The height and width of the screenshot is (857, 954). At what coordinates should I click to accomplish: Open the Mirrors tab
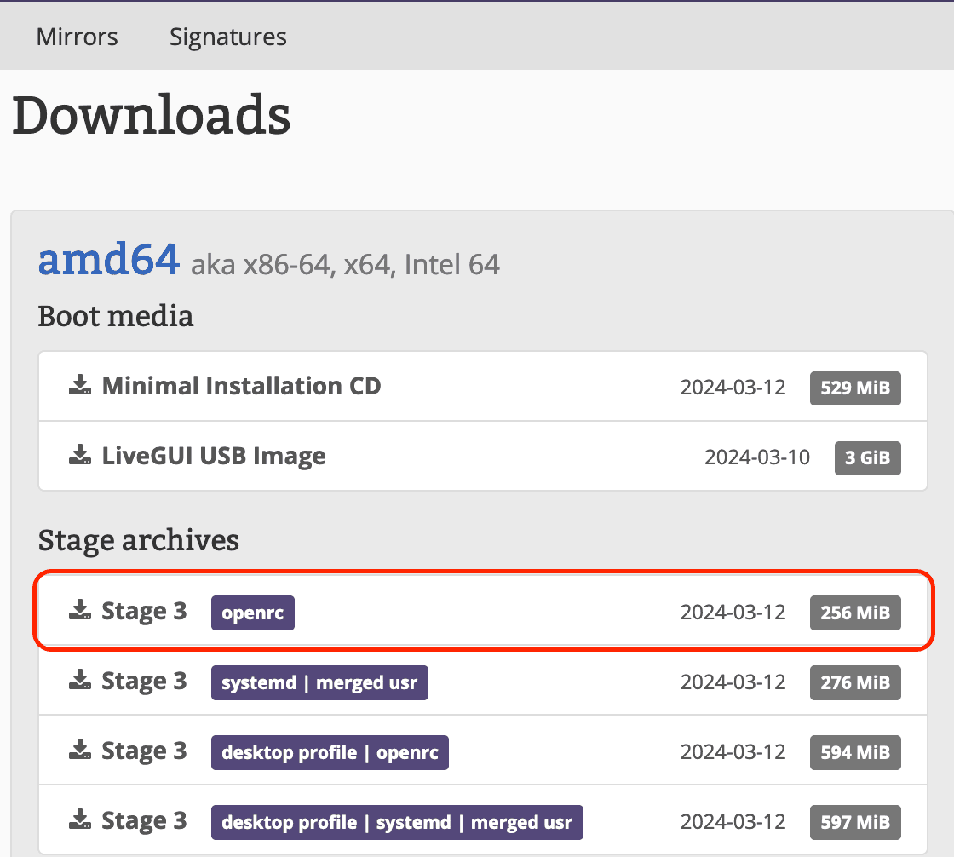pos(78,37)
